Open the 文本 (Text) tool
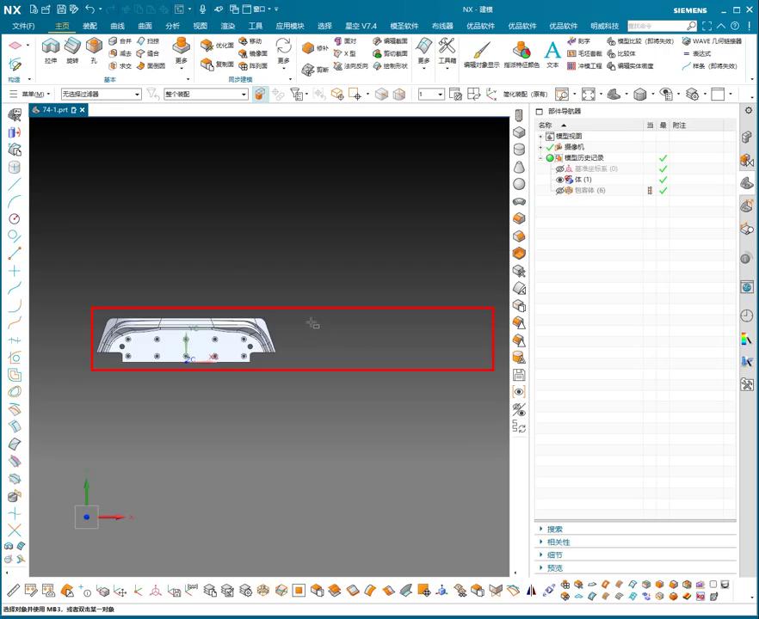 (552, 52)
